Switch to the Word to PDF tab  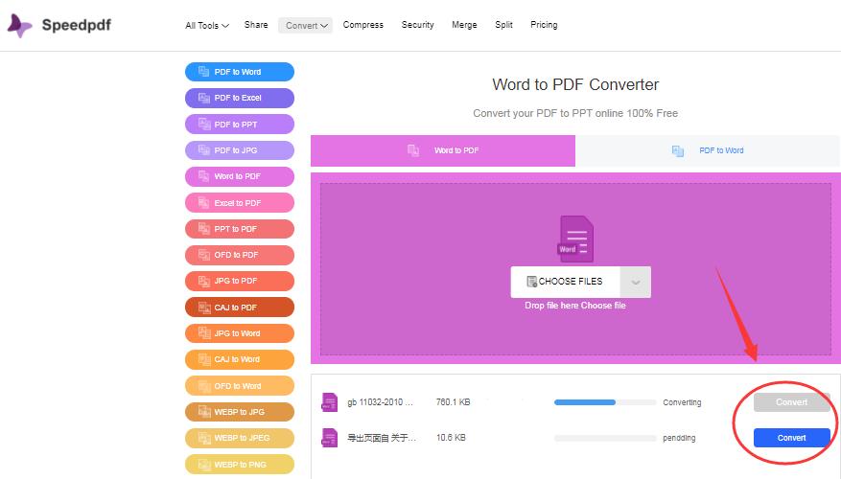[x=443, y=150]
